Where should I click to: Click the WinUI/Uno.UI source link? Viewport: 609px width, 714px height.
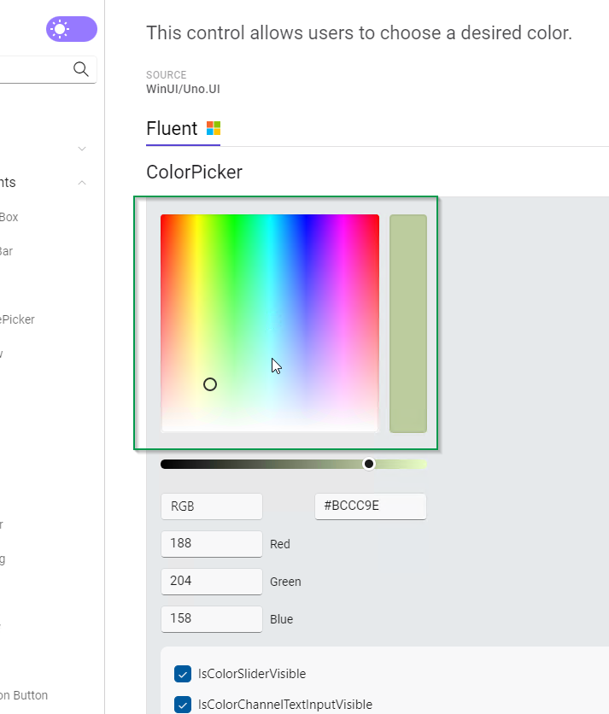pos(181,88)
